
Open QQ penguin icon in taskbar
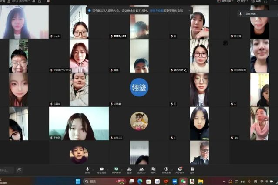(x=192, y=182)
